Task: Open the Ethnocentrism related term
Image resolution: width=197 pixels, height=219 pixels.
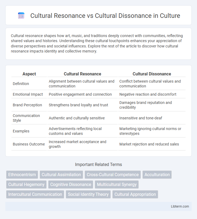Action: pyautogui.click(x=22, y=175)
